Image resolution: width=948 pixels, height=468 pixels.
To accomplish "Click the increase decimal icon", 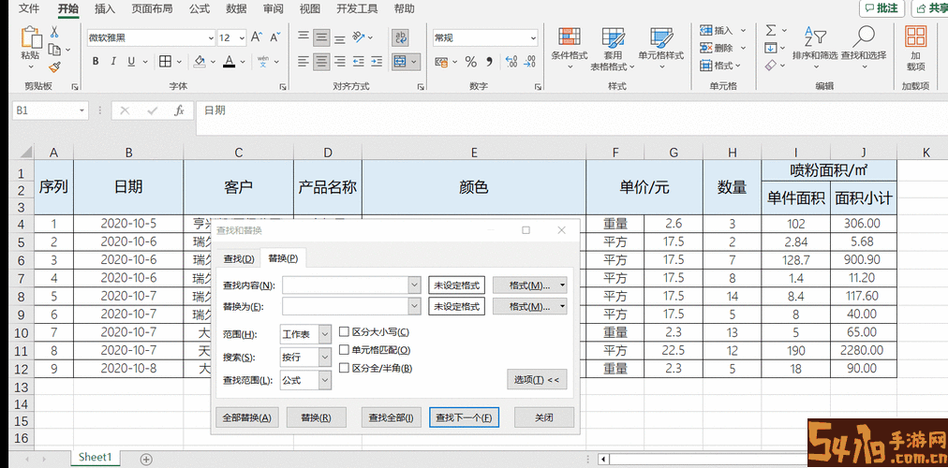I will [x=511, y=61].
